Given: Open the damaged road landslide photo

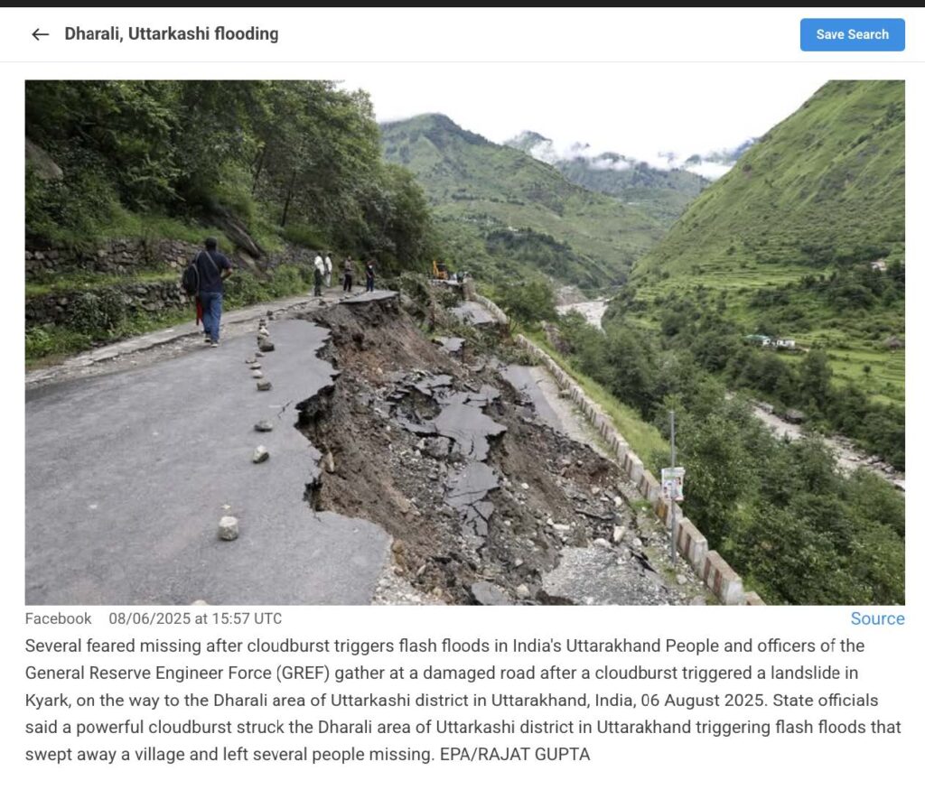Looking at the screenshot, I should coord(465,342).
